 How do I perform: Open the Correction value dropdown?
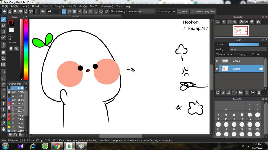point(154,11)
